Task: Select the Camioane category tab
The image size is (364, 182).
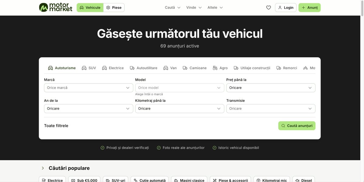Action: [195, 68]
